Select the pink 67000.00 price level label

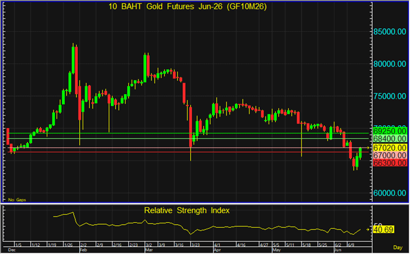(390, 155)
